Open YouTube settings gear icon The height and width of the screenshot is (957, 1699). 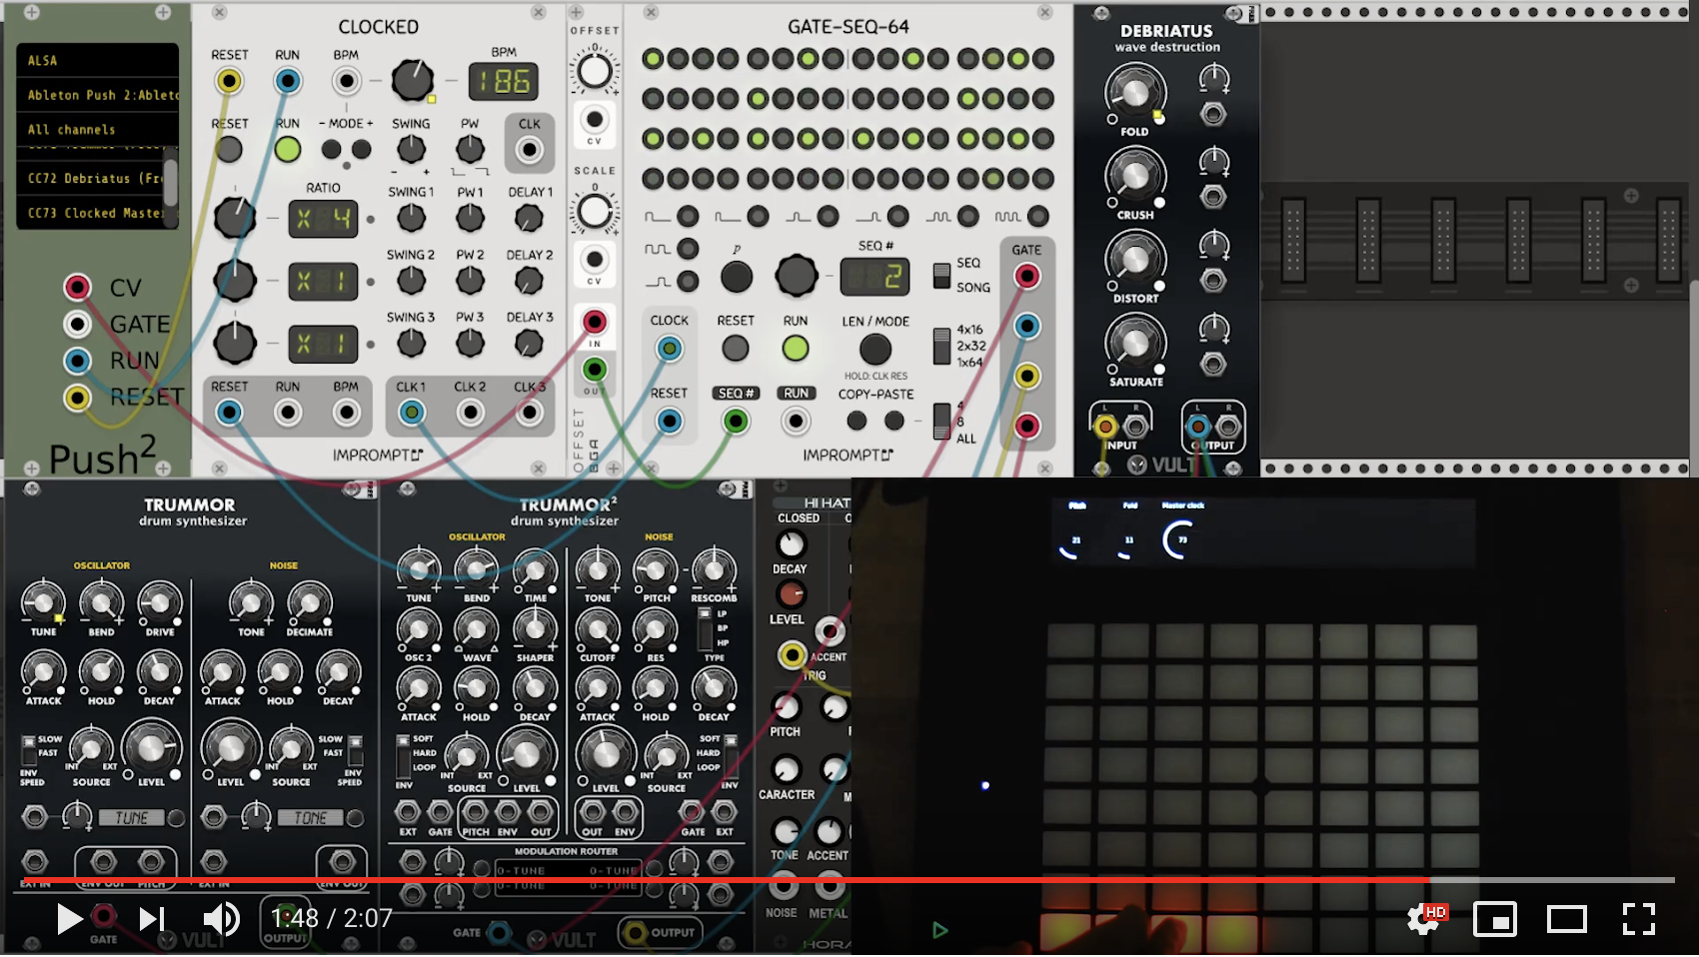[x=1424, y=918]
